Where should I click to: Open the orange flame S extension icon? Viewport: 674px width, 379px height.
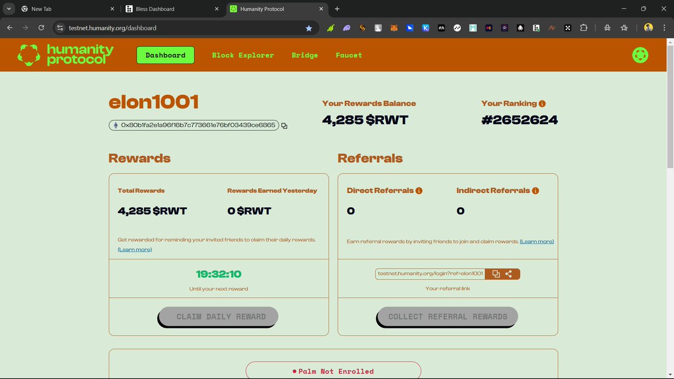pyautogui.click(x=363, y=28)
